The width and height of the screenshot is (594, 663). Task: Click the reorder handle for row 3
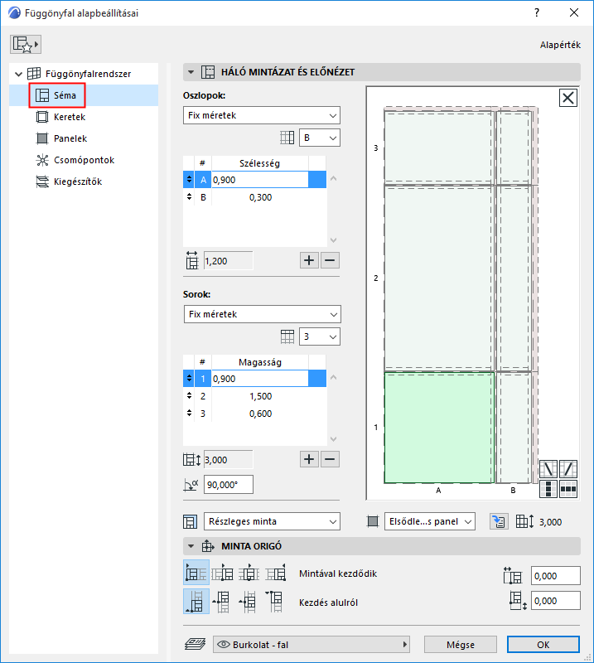(x=189, y=413)
